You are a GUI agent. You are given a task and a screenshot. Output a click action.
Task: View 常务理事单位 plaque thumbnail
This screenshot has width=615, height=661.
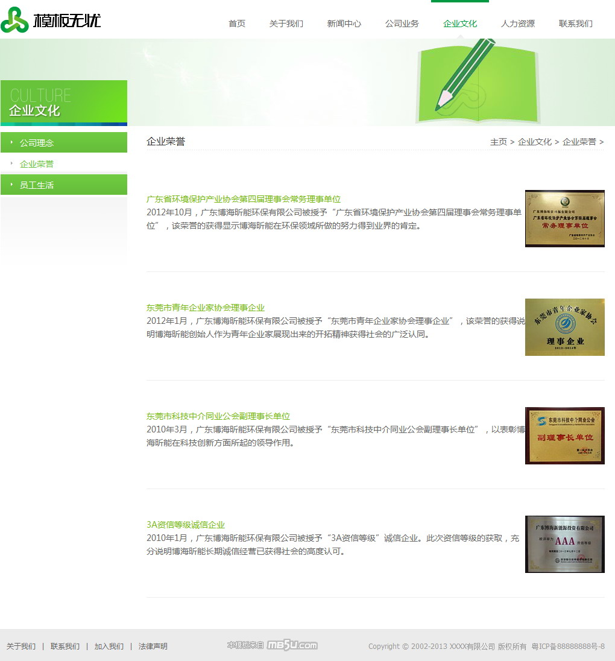(564, 218)
